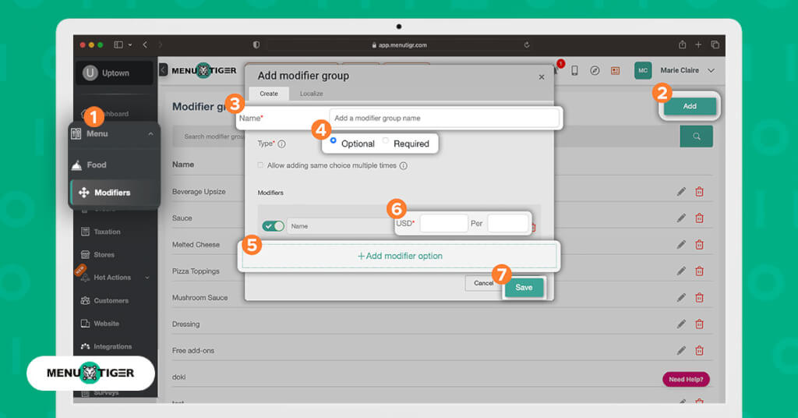Image resolution: width=798 pixels, height=418 pixels.
Task: Toggle the modifier option switch off
Action: pyautogui.click(x=274, y=226)
